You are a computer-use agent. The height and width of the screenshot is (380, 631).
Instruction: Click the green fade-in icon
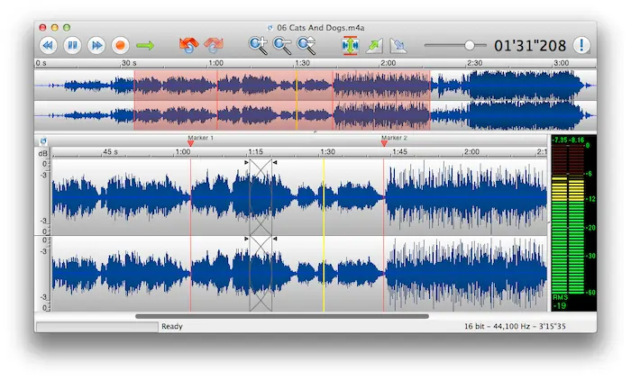(374, 45)
